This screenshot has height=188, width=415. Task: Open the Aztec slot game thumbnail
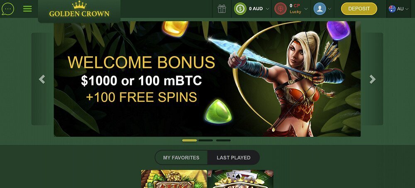point(174,179)
